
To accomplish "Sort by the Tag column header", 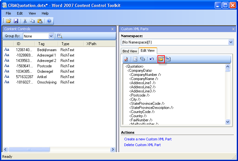I will click(x=47, y=44).
